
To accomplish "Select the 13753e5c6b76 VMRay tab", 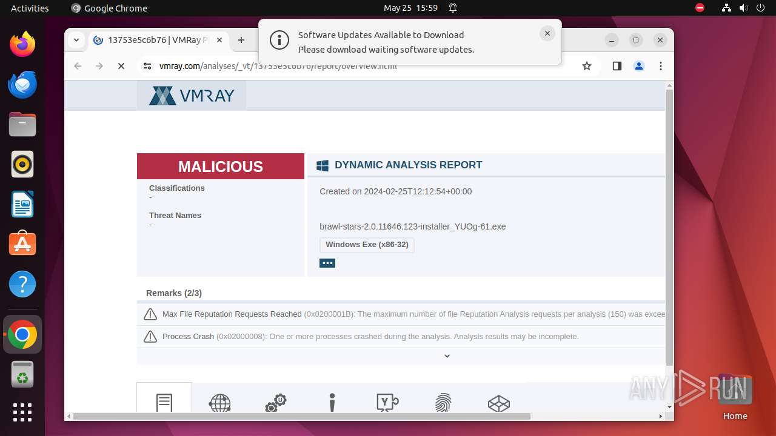I will tap(158, 40).
